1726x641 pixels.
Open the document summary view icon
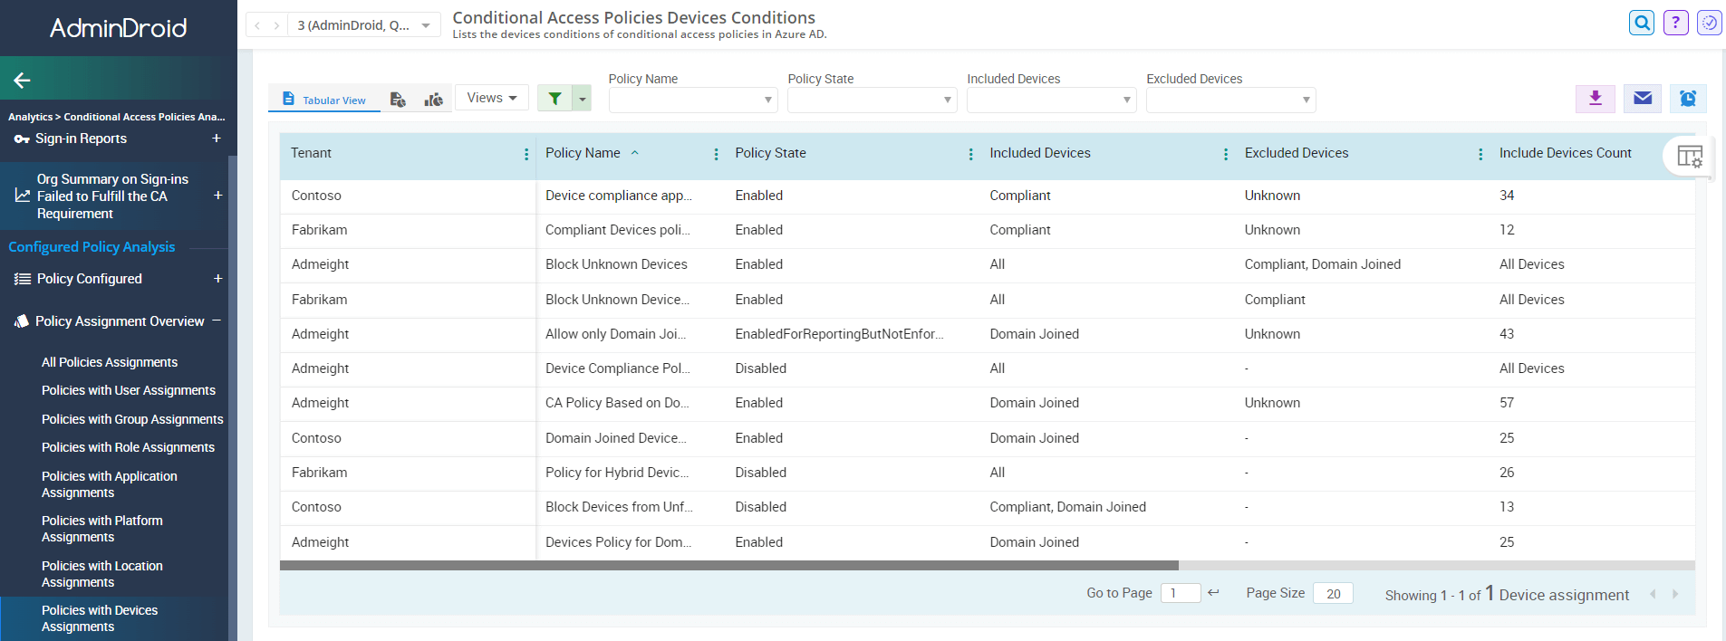(398, 99)
